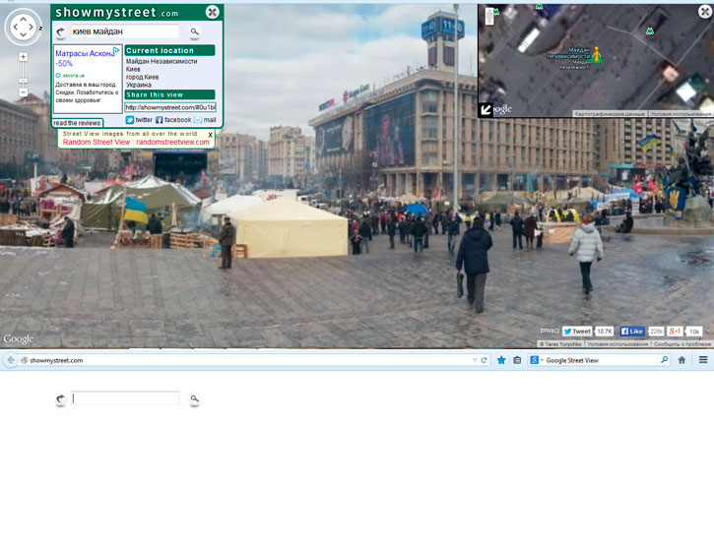Image resolution: width=714 pixels, height=551 pixels.
Task: Bookmark page using browser star icon
Action: (501, 360)
